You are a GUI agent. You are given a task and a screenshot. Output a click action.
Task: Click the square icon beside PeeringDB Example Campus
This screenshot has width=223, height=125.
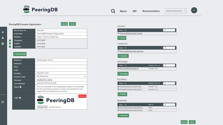(119, 51)
